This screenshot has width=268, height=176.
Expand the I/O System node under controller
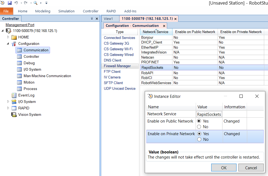point(8,102)
